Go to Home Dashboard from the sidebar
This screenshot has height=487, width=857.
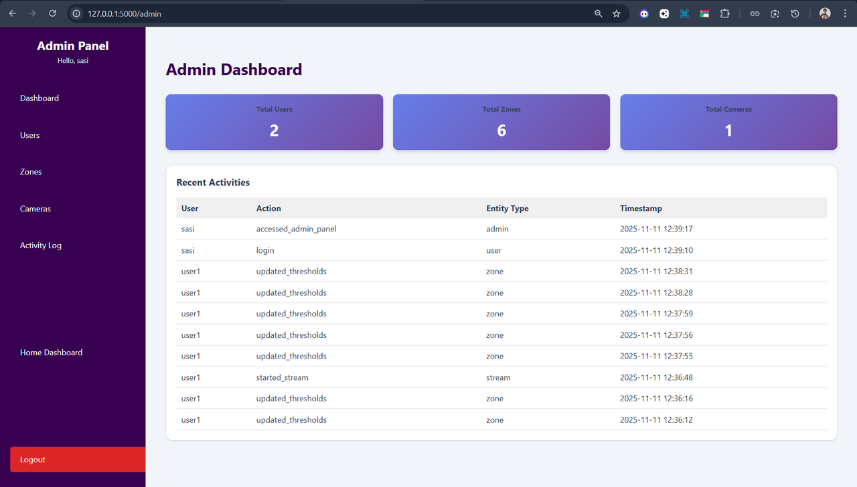51,352
